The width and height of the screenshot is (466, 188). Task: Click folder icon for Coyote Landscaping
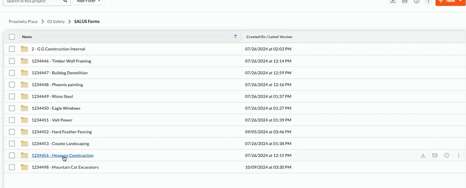click(x=24, y=144)
